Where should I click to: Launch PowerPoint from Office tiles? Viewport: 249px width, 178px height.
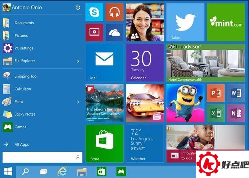(215, 93)
